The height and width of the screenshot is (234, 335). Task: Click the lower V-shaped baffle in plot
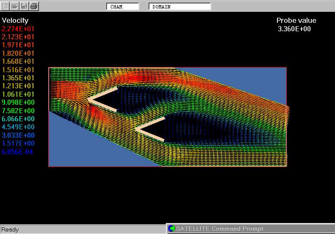point(149,129)
